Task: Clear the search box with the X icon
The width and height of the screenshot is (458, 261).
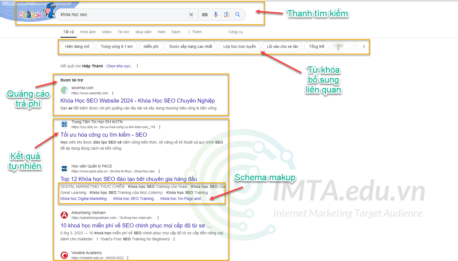Action: click(191, 15)
